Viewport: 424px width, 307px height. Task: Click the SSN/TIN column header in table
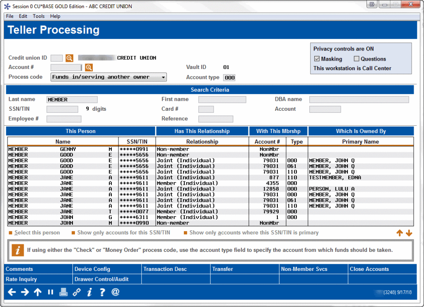tap(137, 142)
